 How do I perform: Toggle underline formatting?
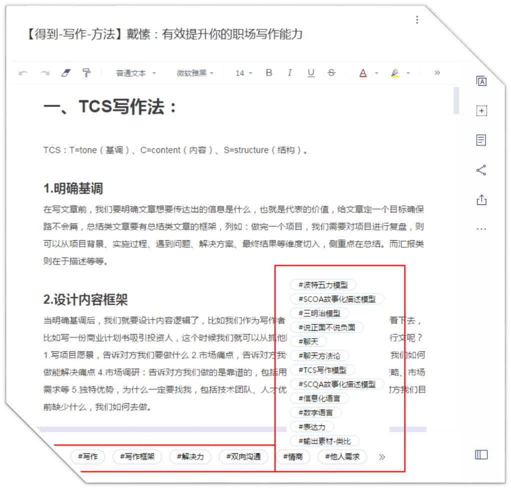(311, 73)
